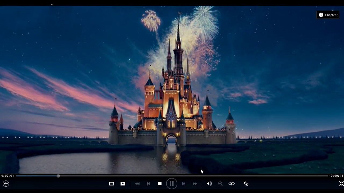Stop the video playback
The height and width of the screenshot is (193, 344).
(x=160, y=184)
